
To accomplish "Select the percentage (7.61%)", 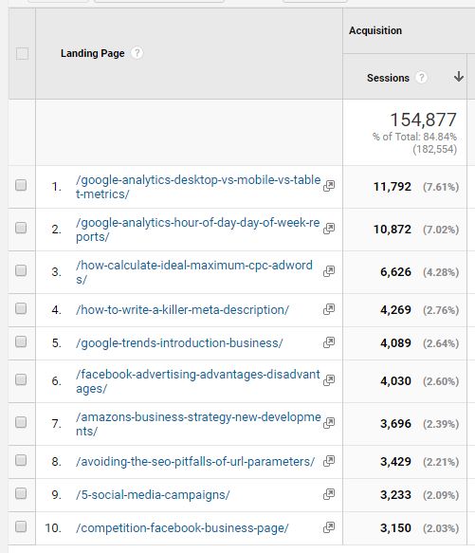I will tap(441, 187).
